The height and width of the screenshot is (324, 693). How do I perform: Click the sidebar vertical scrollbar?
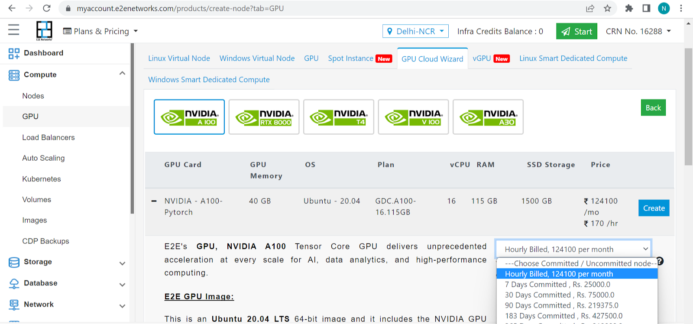[x=132, y=129]
